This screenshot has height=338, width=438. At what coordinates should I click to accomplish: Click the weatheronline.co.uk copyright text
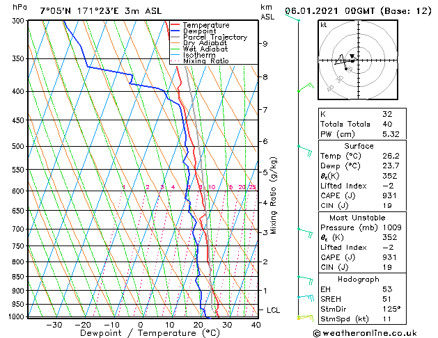tap(365, 333)
